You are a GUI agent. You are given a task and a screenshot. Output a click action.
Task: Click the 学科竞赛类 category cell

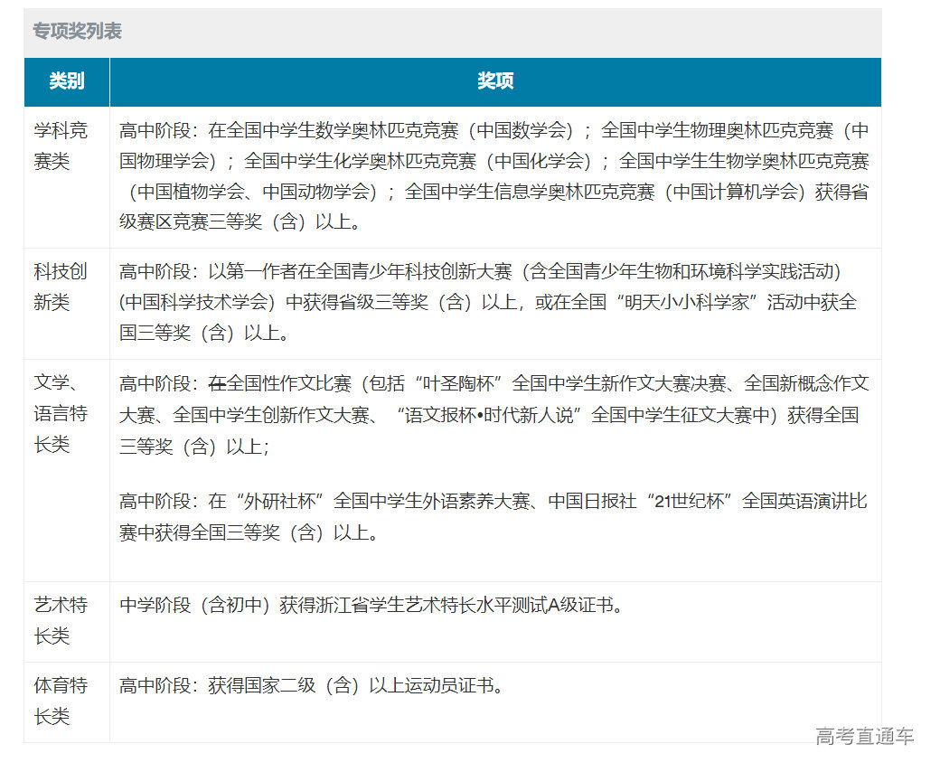[x=61, y=146]
